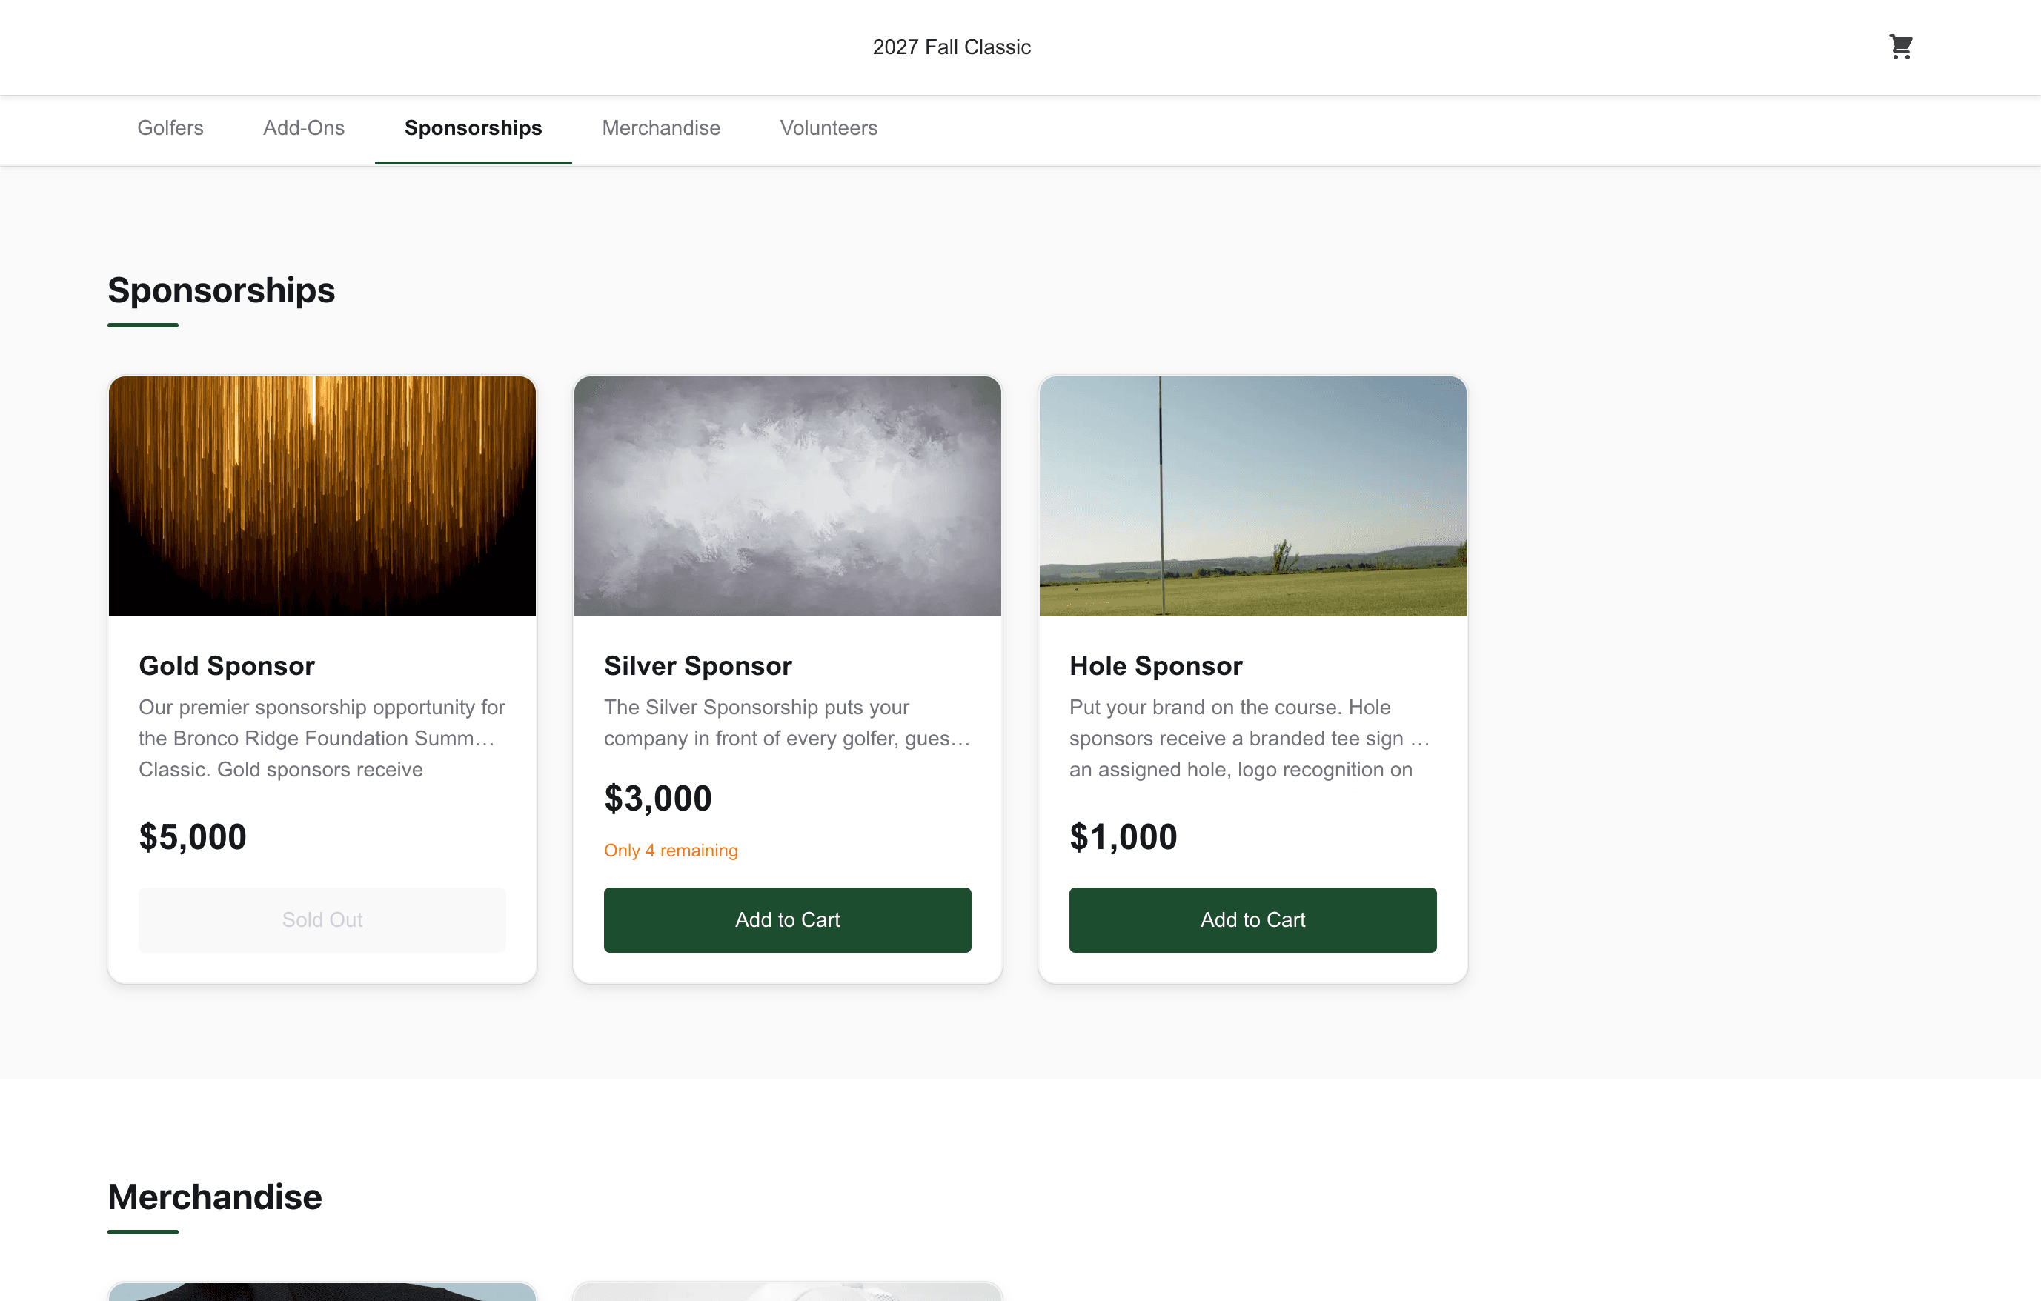Go to the Merchandise tab
2041x1301 pixels.
point(661,128)
